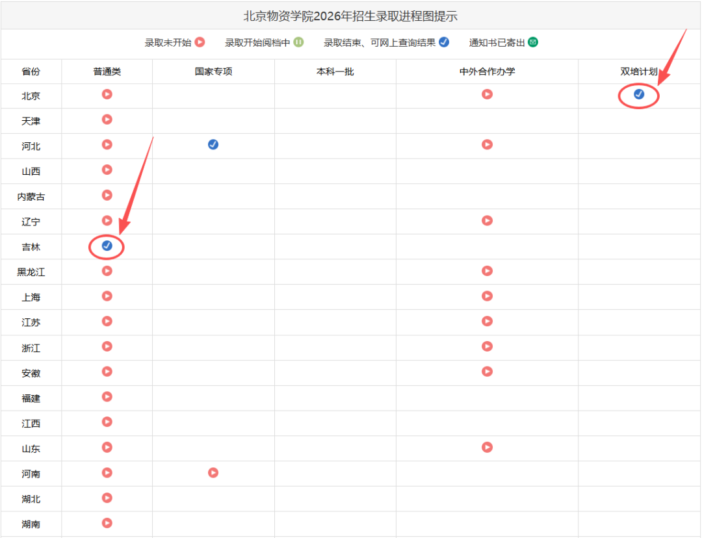
Task: Select the 江苏 province row label
Action: tap(31, 323)
